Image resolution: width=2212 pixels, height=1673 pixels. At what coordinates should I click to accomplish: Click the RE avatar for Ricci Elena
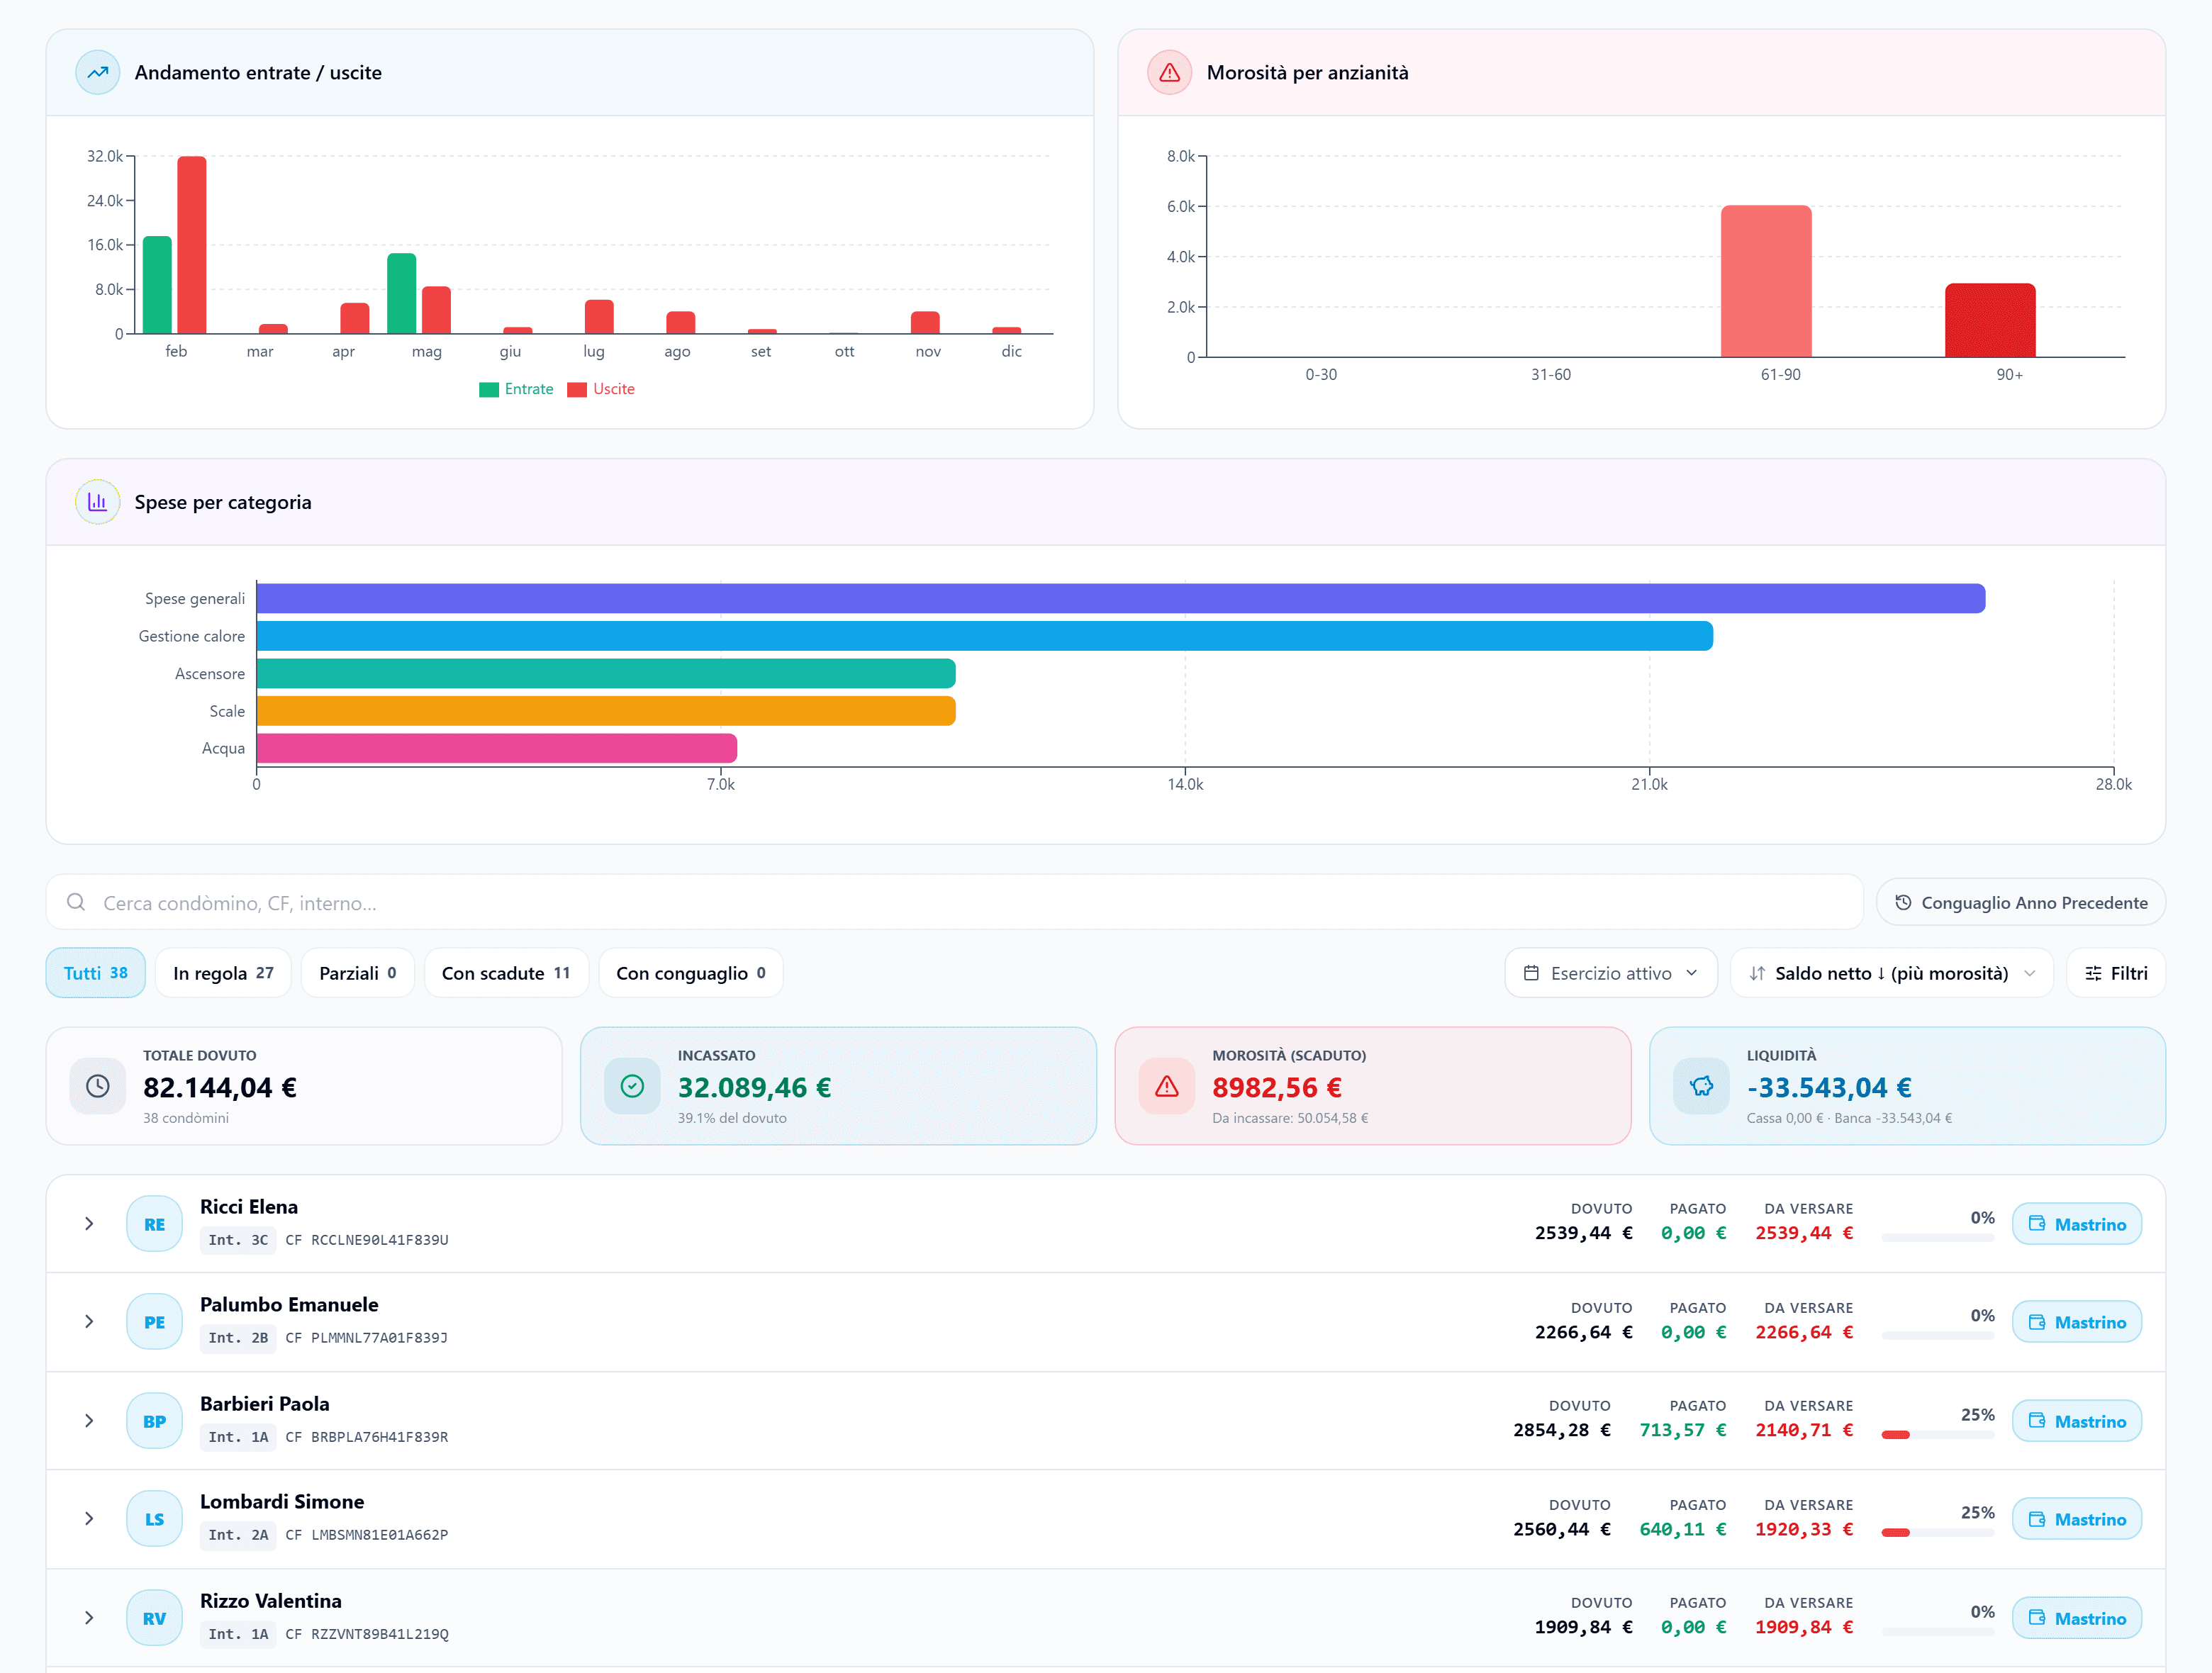coord(154,1224)
